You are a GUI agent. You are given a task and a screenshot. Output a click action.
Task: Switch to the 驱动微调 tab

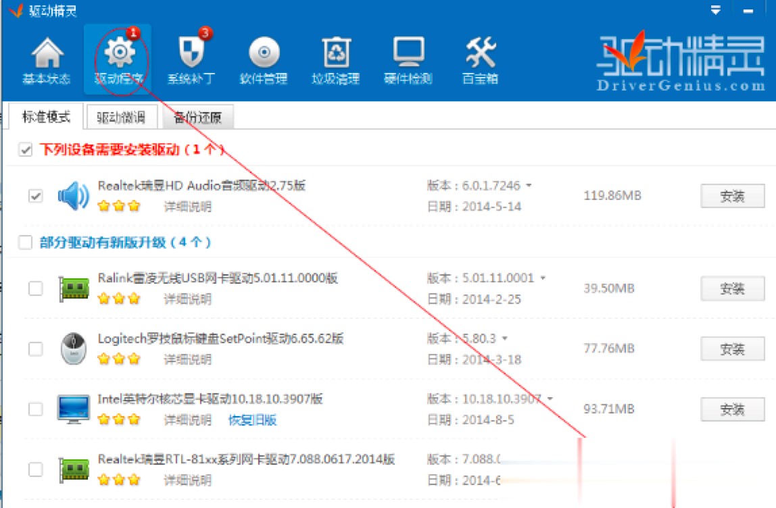[x=121, y=118]
